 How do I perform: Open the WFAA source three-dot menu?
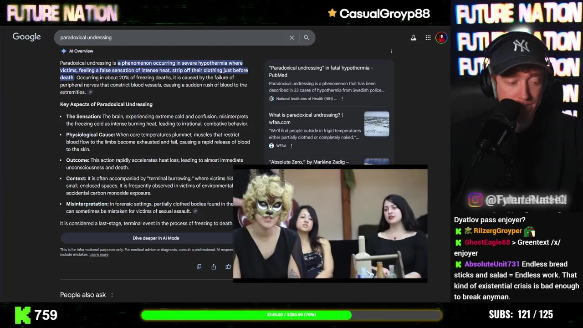[291, 146]
